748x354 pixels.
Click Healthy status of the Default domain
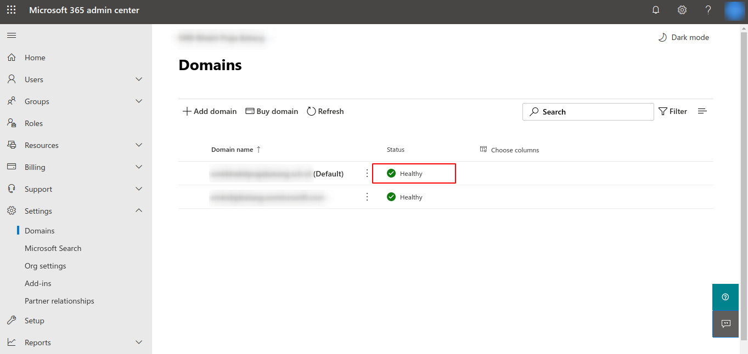[x=404, y=174]
